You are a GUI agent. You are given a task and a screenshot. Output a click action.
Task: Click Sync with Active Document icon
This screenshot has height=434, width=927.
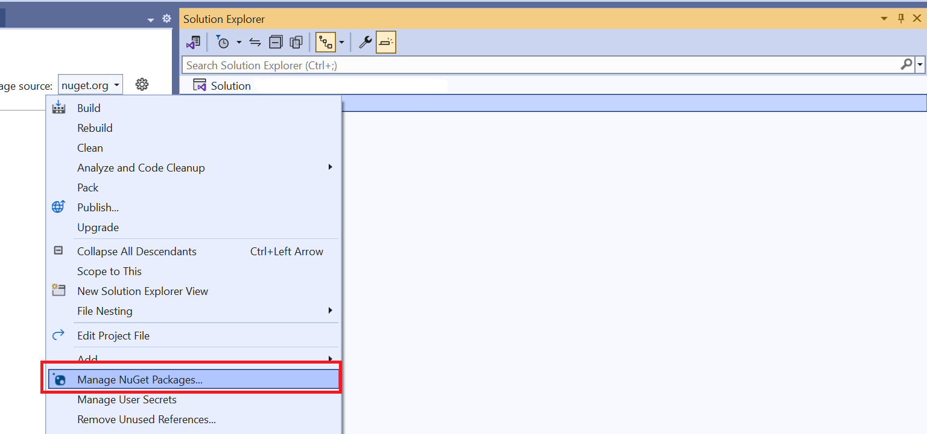[255, 42]
